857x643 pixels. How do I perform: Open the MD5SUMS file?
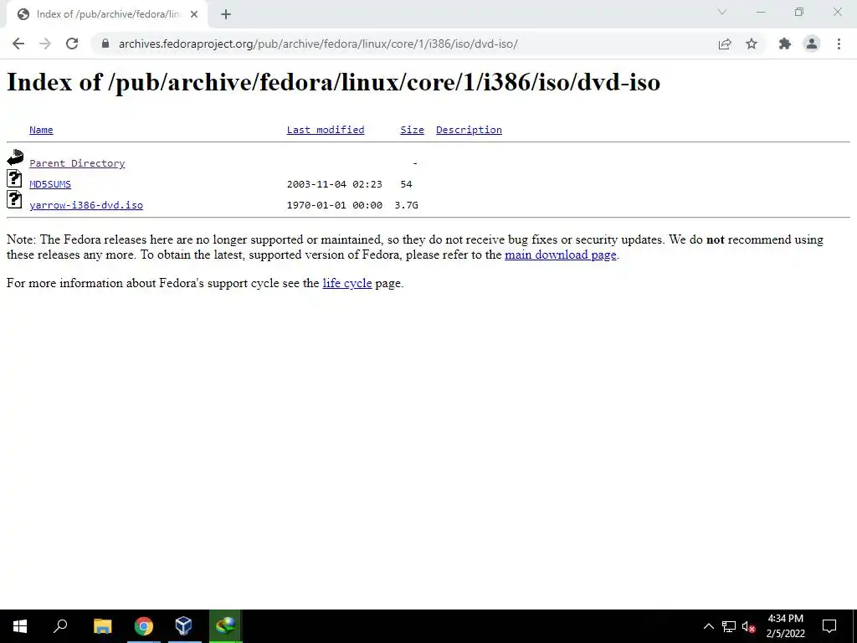click(x=50, y=184)
